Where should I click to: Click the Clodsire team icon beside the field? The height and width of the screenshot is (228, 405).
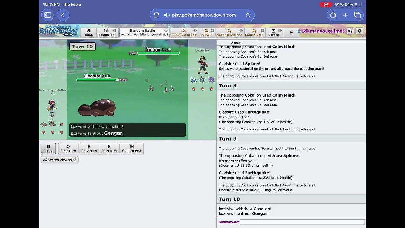click(44, 124)
